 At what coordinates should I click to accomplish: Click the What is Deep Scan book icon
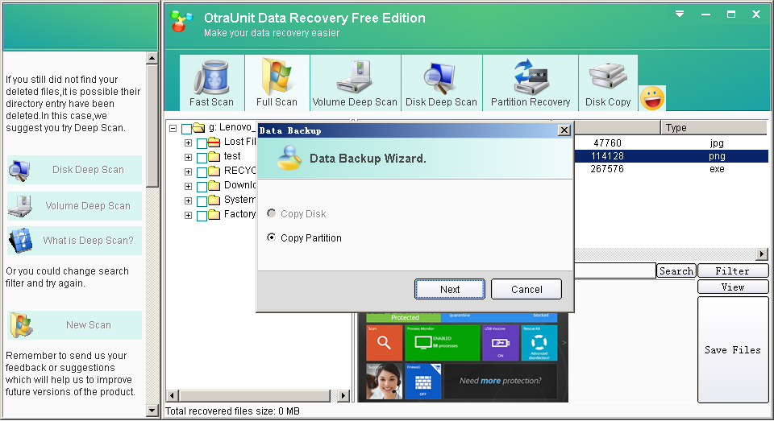(x=20, y=241)
